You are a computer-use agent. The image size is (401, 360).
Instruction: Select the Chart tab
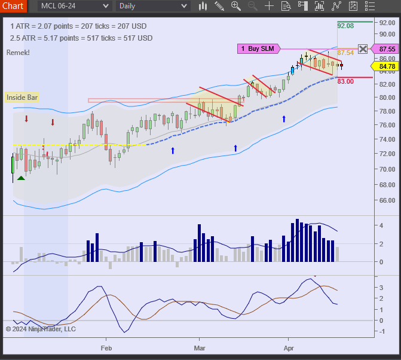point(13,5)
